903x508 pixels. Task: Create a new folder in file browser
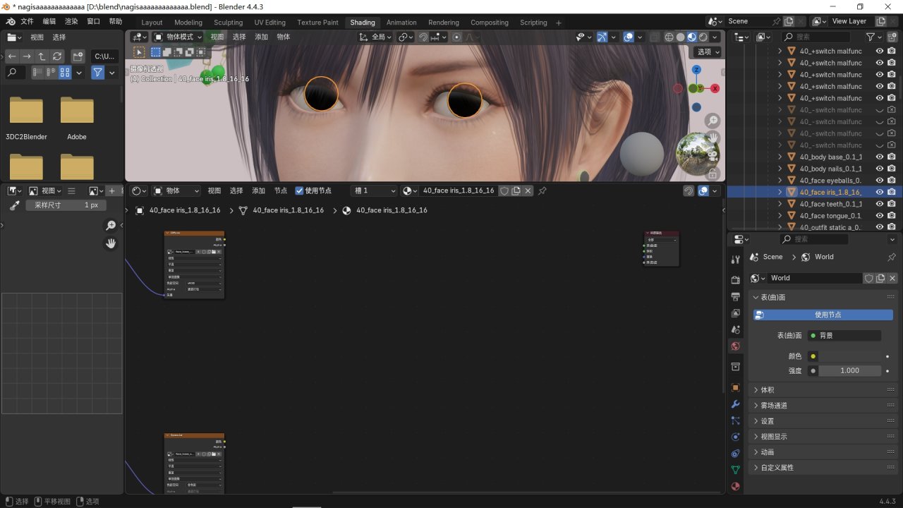pyautogui.click(x=78, y=56)
